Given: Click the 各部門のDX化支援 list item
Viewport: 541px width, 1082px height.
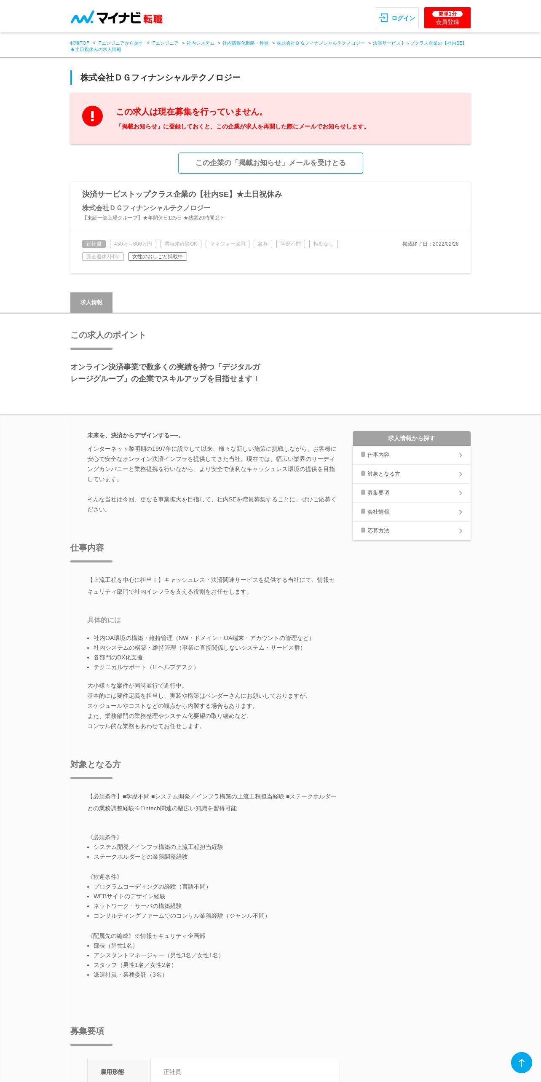Looking at the screenshot, I should [x=118, y=657].
